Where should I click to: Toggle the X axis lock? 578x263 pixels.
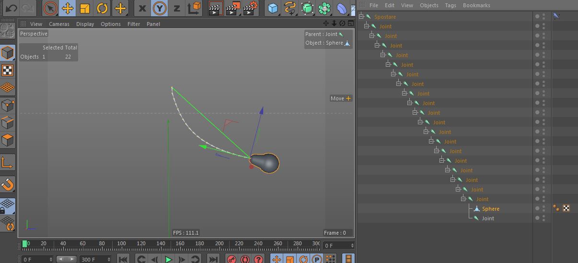142,8
